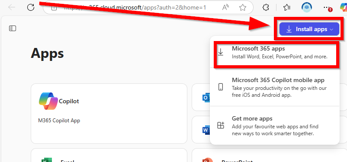
Task: Open the Copilot app card
Action: coord(109,114)
